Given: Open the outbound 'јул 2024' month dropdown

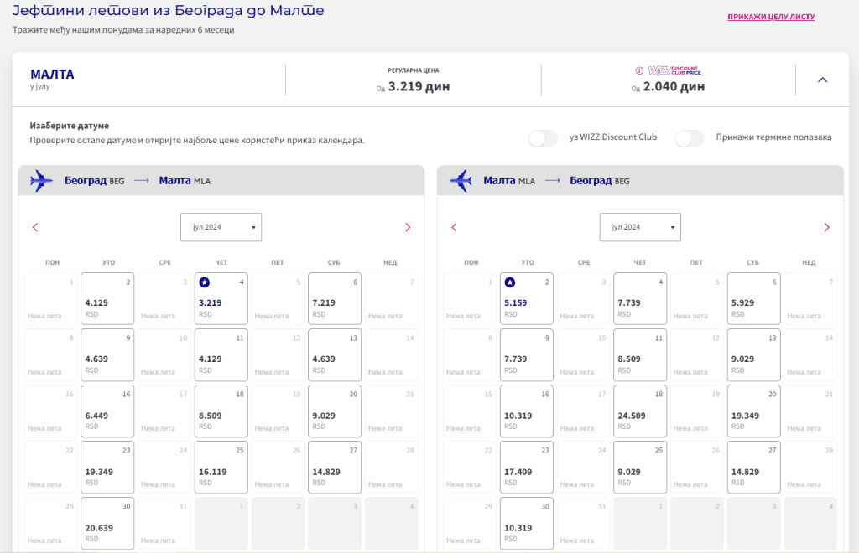Looking at the screenshot, I should pos(221,227).
